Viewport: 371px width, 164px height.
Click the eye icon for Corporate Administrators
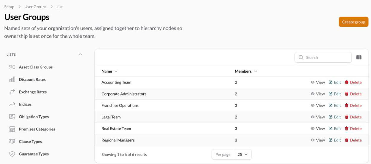pos(313,94)
